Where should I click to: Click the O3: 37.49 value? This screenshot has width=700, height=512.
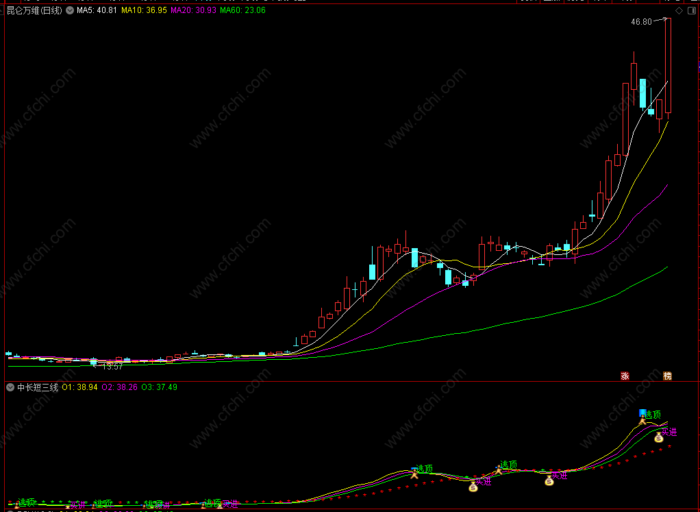pos(160,387)
